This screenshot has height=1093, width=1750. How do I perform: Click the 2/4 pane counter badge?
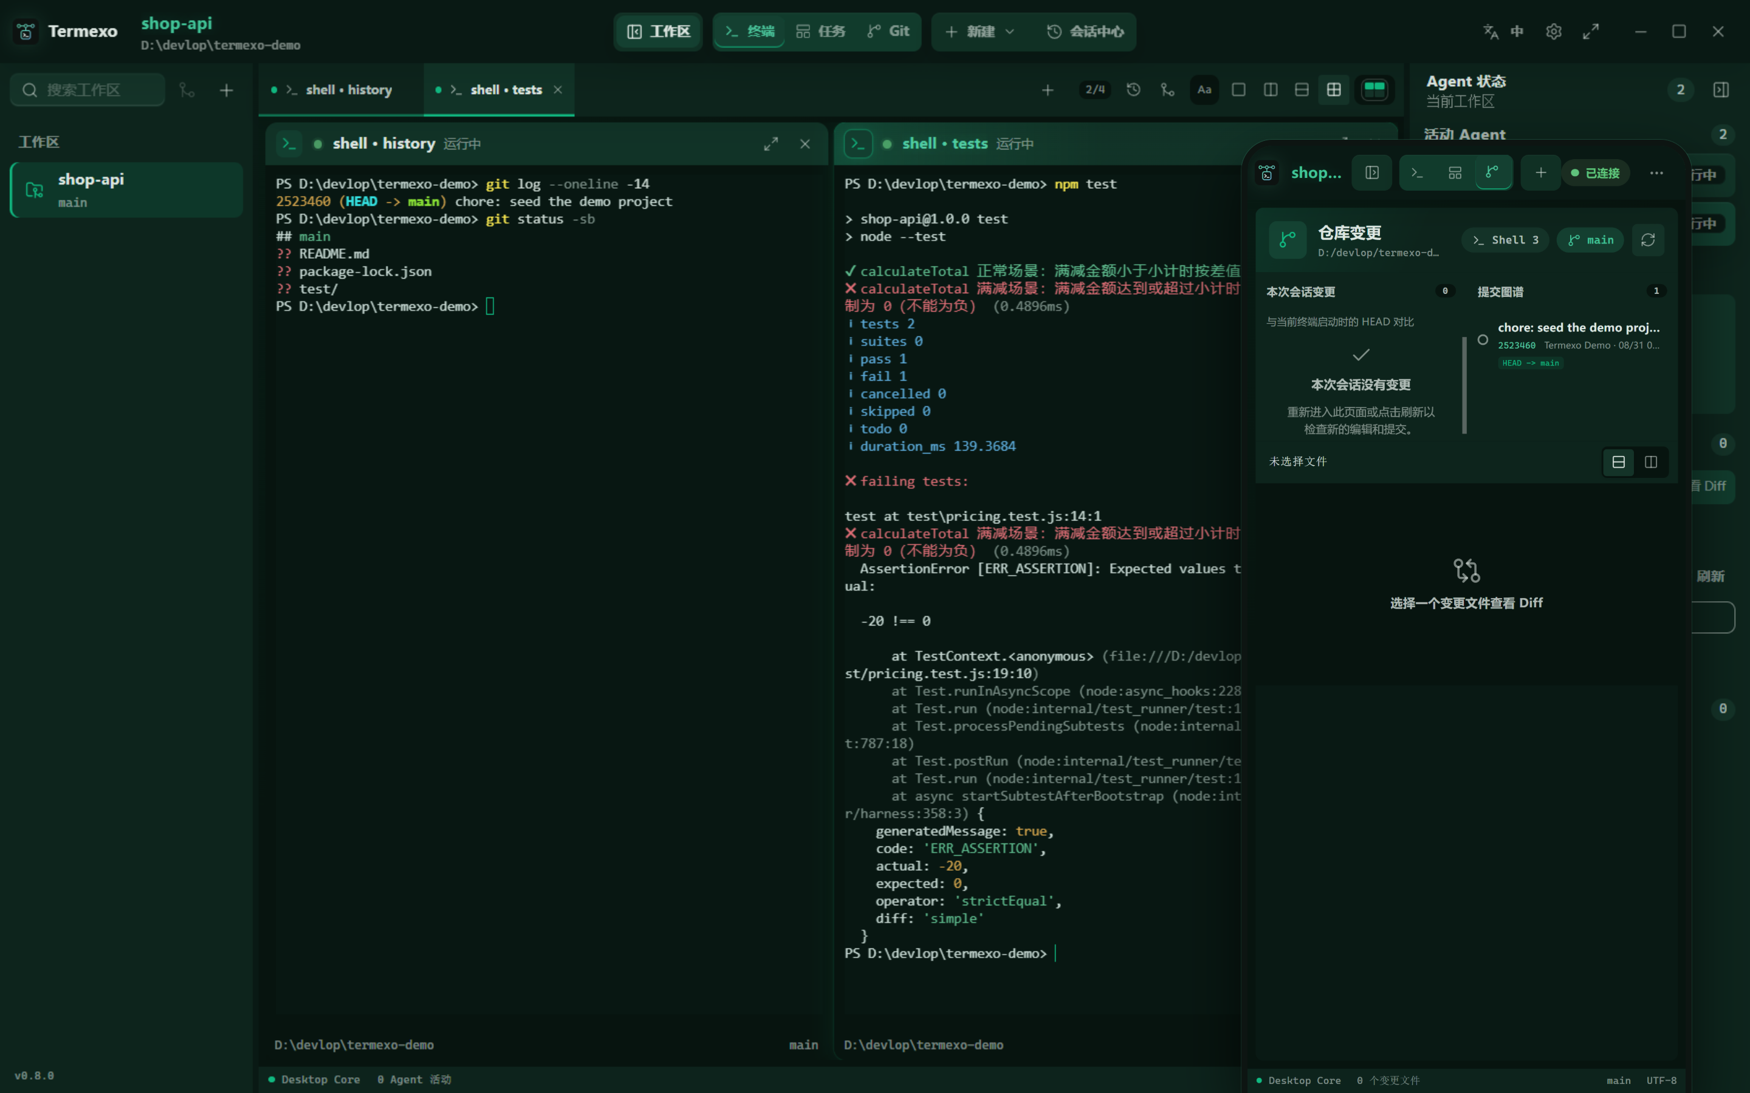pos(1095,90)
